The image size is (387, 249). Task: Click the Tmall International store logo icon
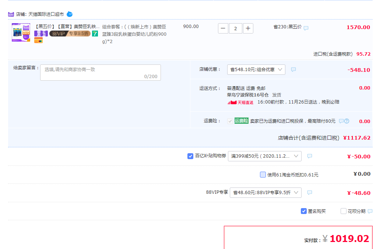click(x=11, y=14)
